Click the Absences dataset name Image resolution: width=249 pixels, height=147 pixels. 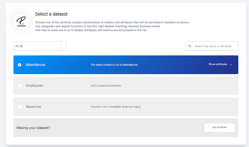33,107
